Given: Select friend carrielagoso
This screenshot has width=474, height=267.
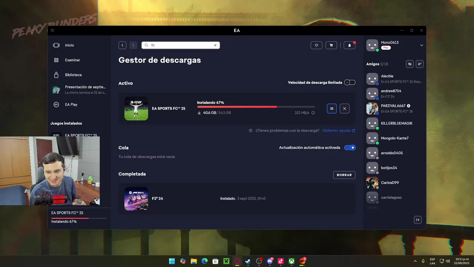Looking at the screenshot, I should (x=395, y=197).
